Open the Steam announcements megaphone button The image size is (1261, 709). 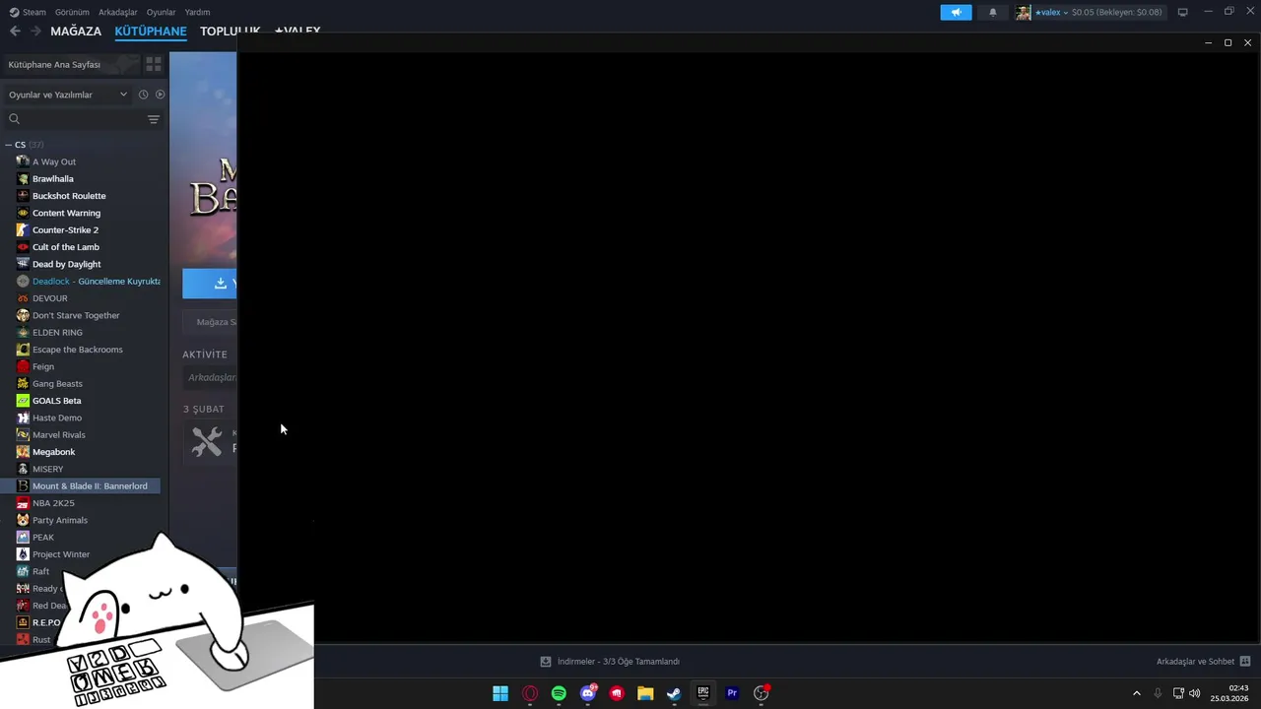point(956,12)
